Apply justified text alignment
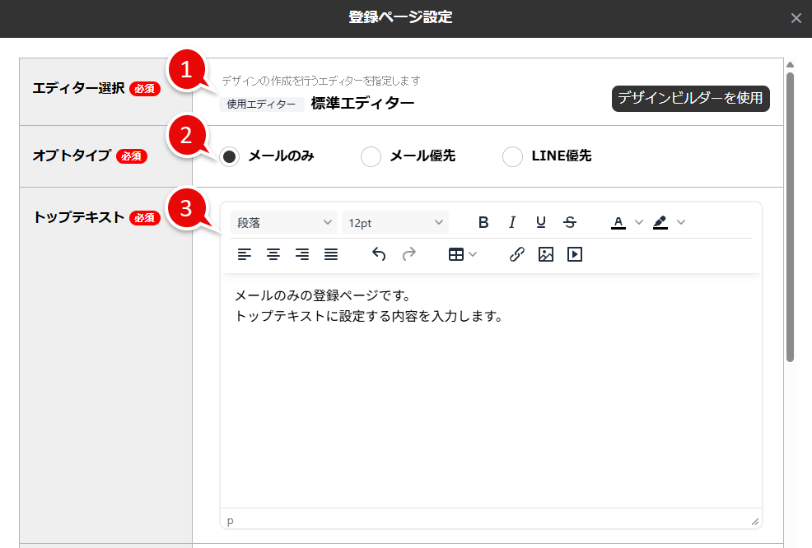Viewport: 812px width, 548px height. pos(330,254)
